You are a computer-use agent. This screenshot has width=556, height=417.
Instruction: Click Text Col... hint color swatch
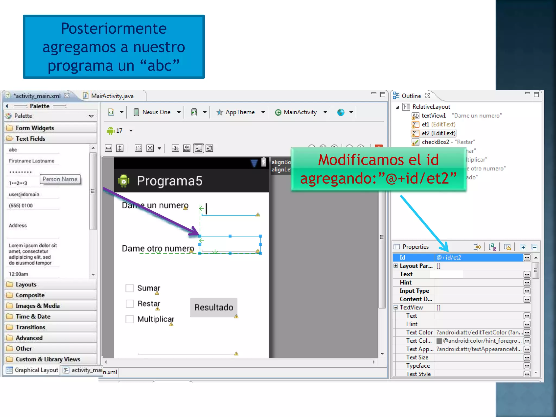439,341
